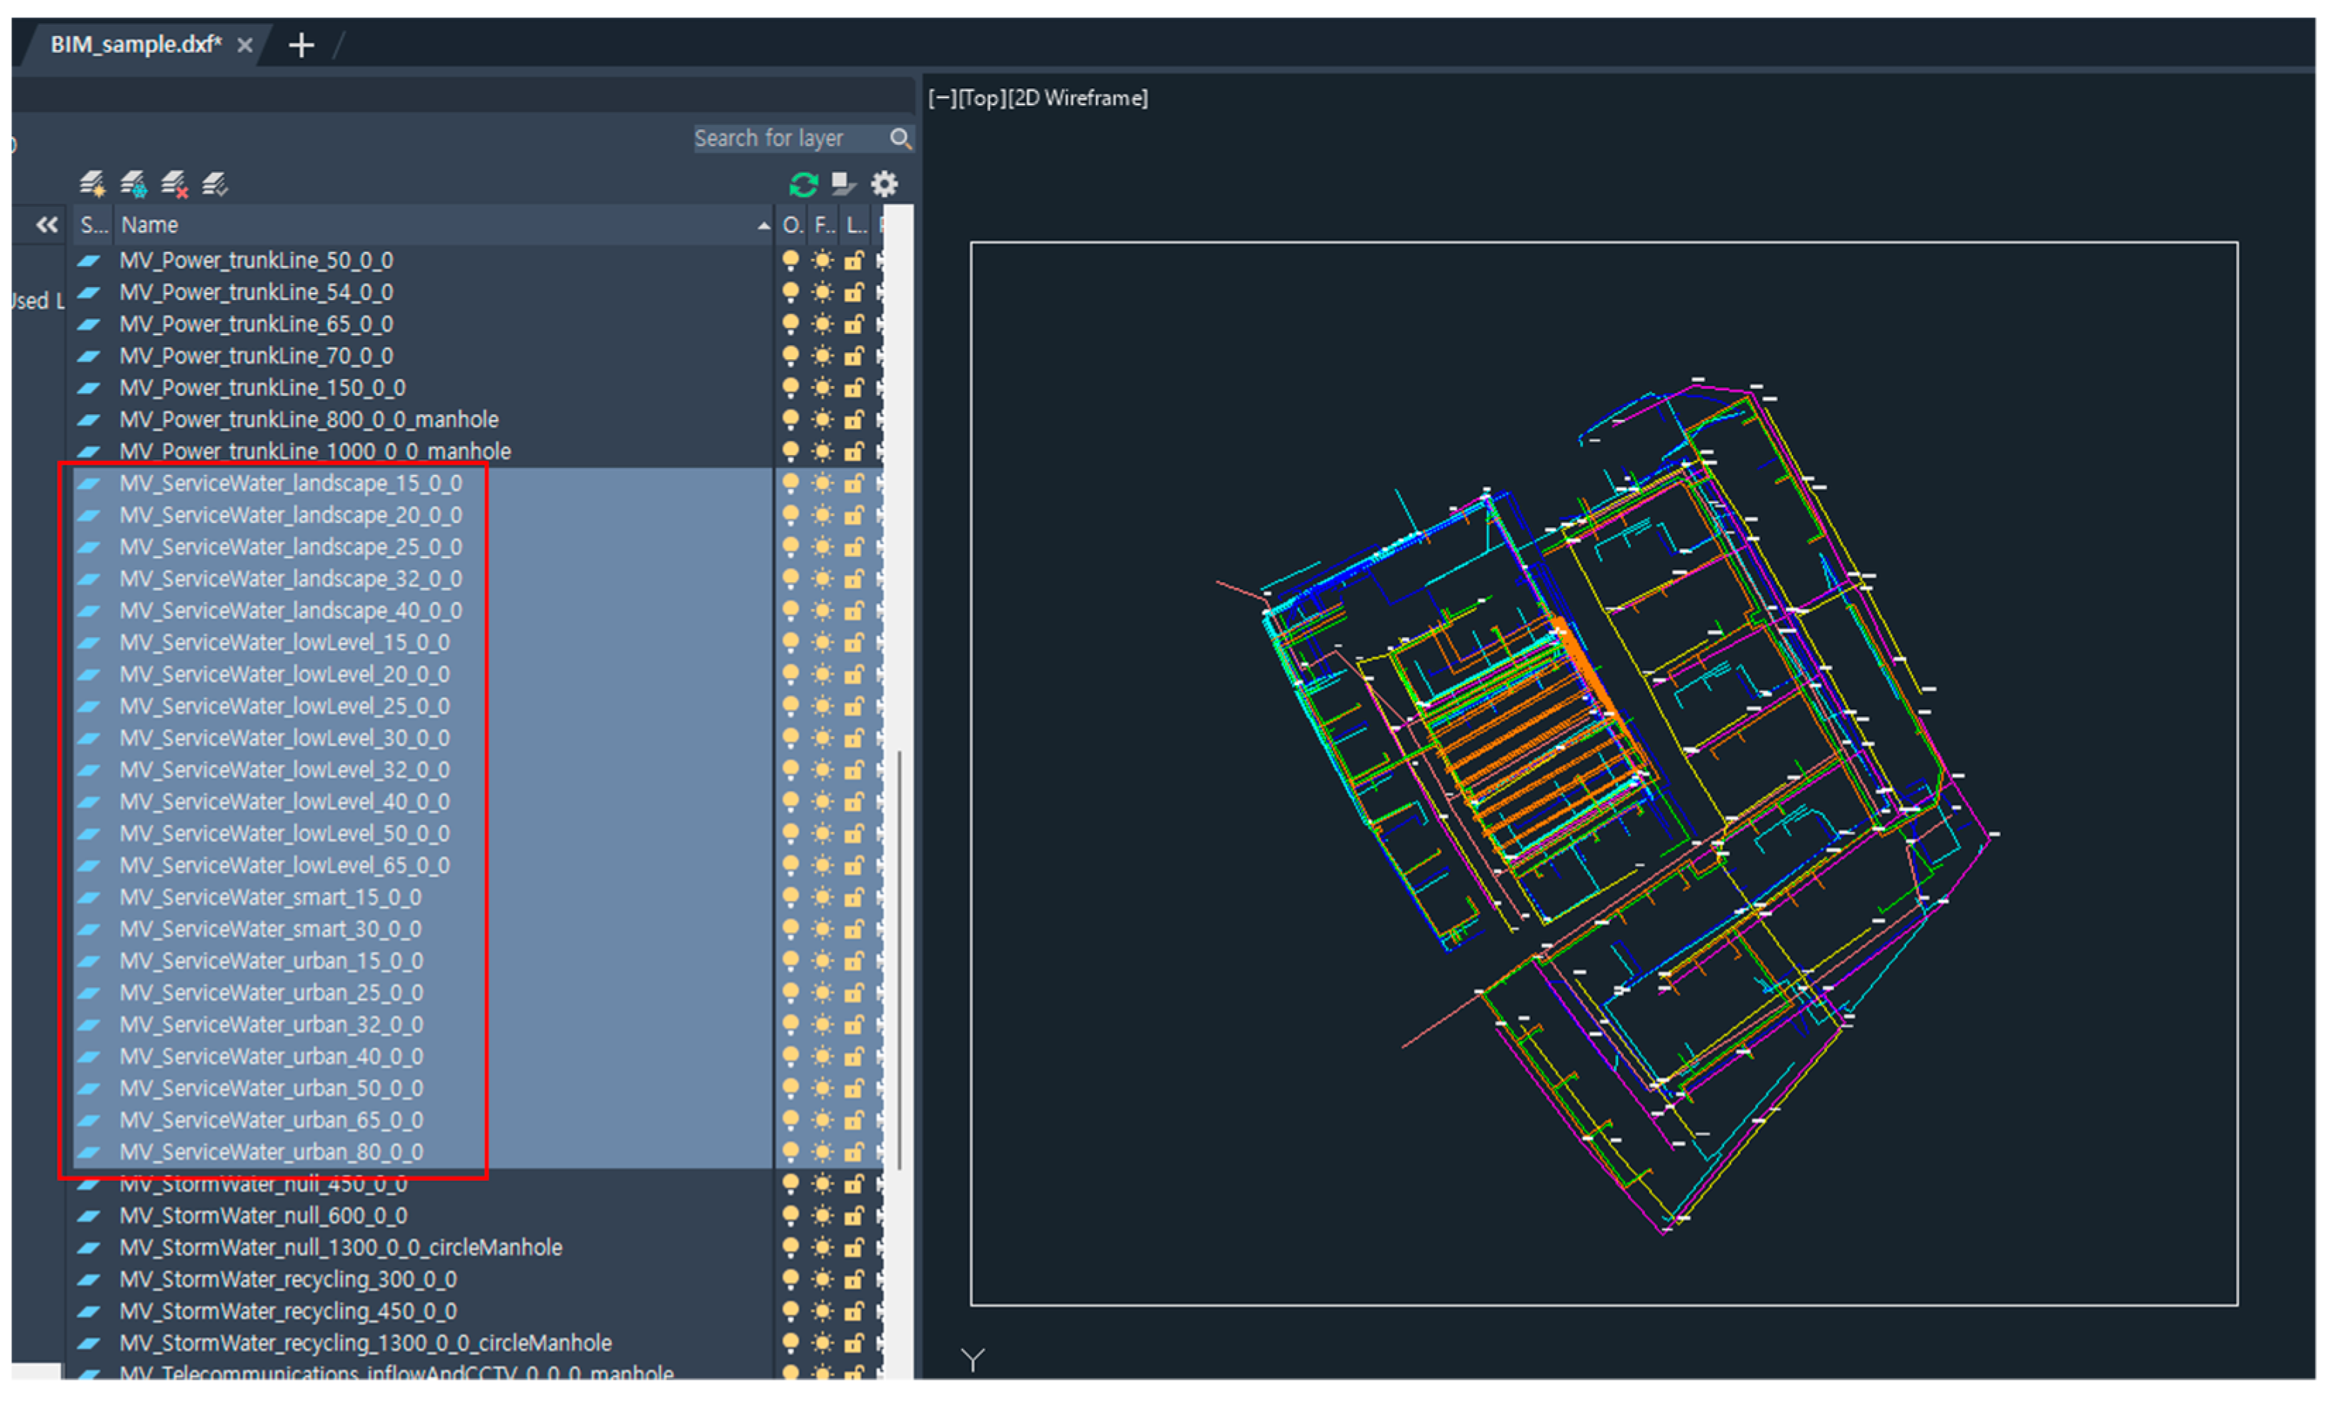Click New Layer Frozen in Viewports icon
This screenshot has height=1407, width=2331.
pyautogui.click(x=133, y=183)
